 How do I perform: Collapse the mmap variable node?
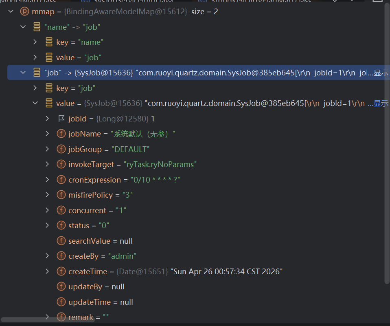tap(11, 11)
